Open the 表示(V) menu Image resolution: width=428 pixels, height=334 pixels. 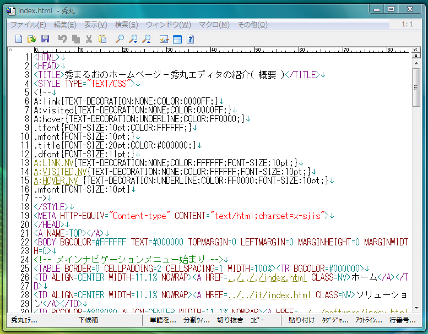tap(95, 25)
